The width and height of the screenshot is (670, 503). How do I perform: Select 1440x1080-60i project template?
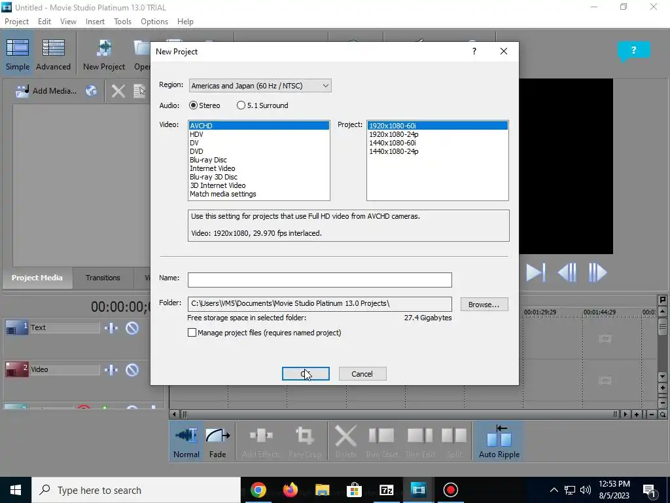(438, 143)
